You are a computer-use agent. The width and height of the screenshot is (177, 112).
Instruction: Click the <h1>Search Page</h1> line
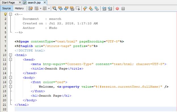point(51,96)
